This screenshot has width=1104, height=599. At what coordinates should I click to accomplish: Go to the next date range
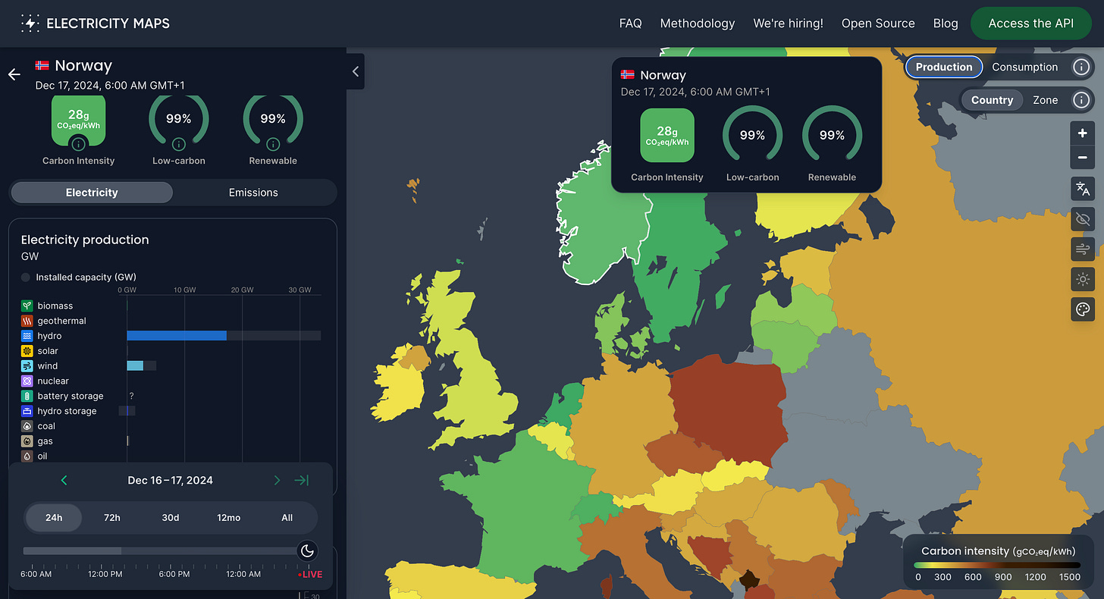277,480
